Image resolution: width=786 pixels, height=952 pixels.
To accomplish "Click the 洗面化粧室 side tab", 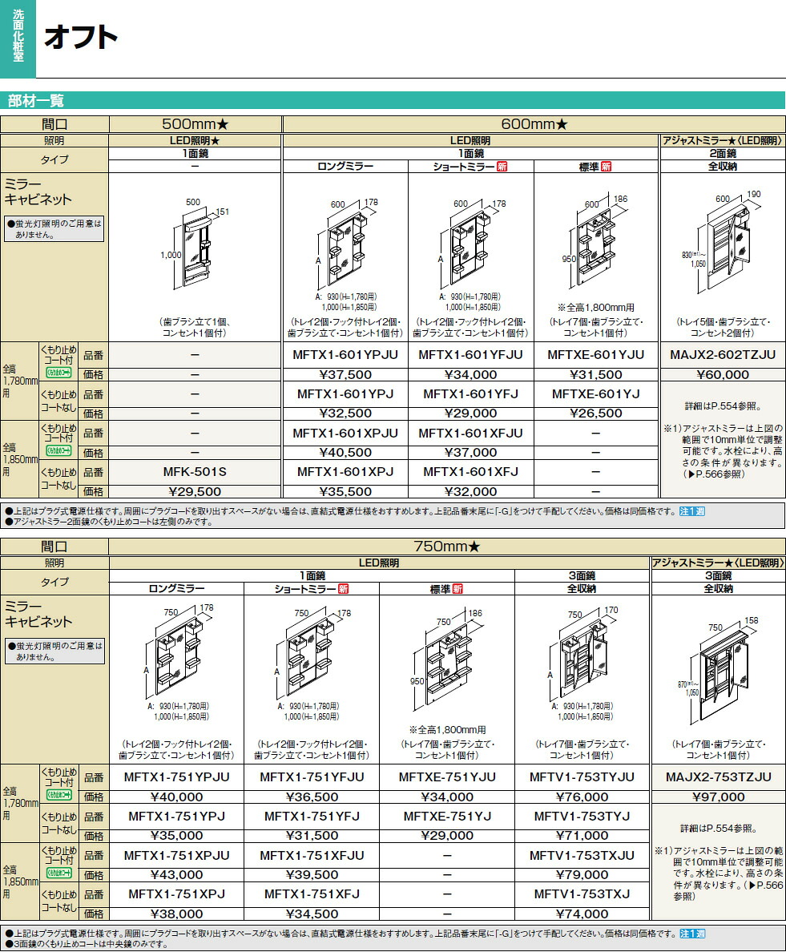I will tap(18, 38).
